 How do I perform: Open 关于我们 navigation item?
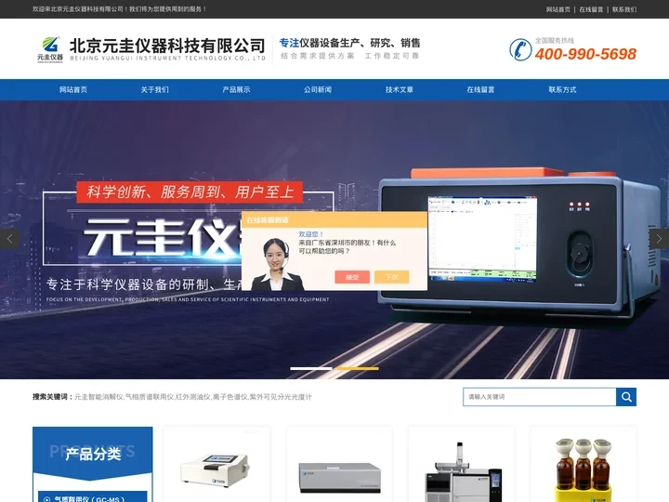click(154, 89)
